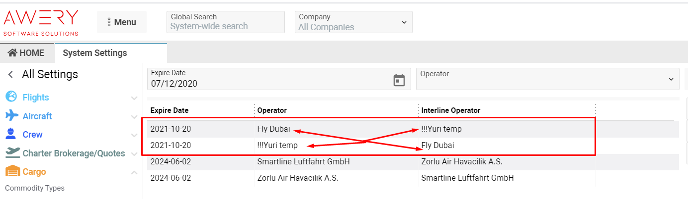Click the Flights globe icon

[11, 97]
